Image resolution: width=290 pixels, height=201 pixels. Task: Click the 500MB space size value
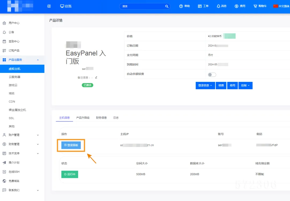click(140, 174)
